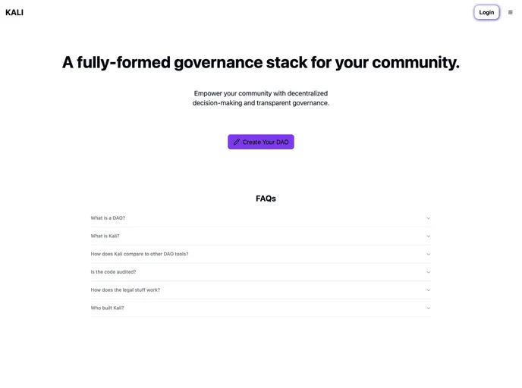This screenshot has width=522, height=388.
Task: Open the "Who built Kali?" question text
Action: click(107, 308)
